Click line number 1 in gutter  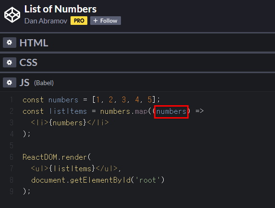(12, 99)
